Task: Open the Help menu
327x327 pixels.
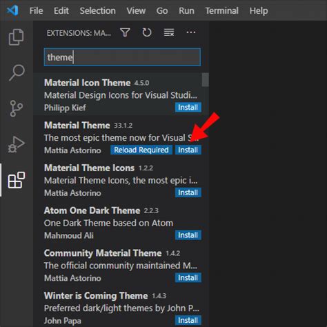Action: (259, 10)
